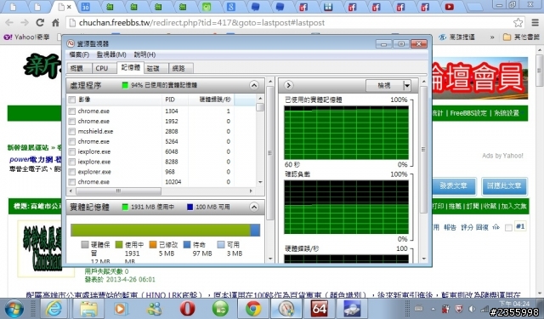This screenshot has width=544, height=319.
Task: Open the Chrome main menu icon
Action: tap(535, 23)
